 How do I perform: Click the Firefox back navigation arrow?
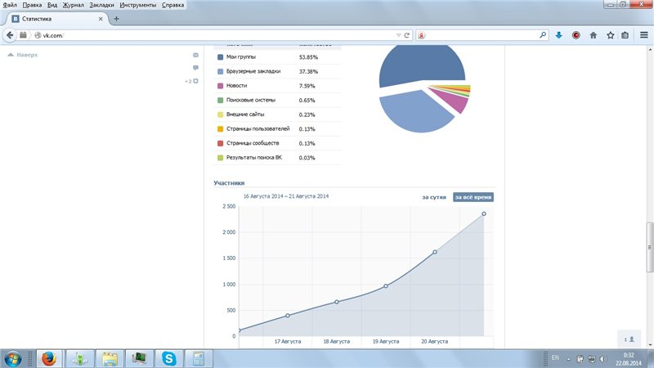pos(10,35)
